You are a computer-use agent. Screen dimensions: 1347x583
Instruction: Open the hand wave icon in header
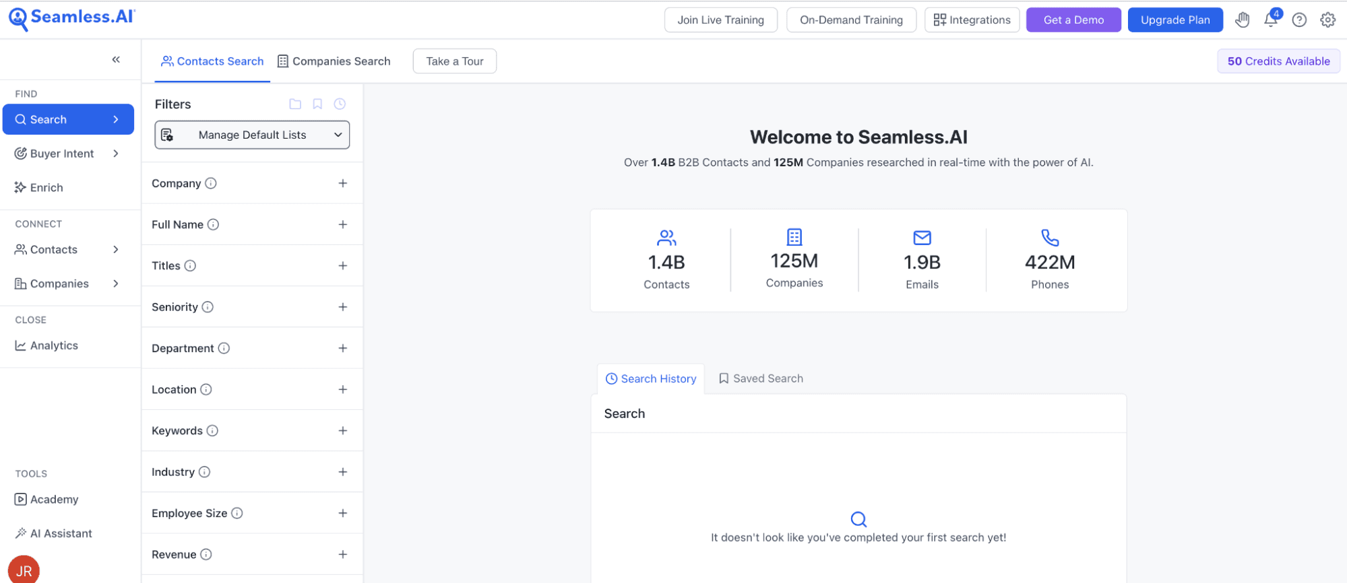click(1243, 20)
